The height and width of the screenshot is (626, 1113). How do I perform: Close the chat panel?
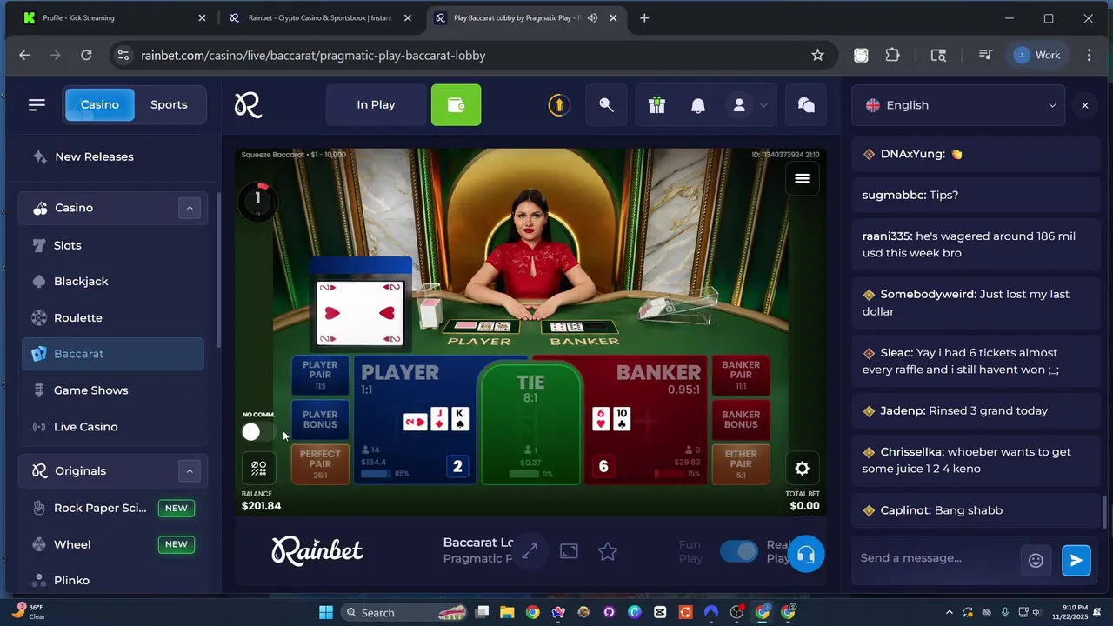pyautogui.click(x=1084, y=105)
